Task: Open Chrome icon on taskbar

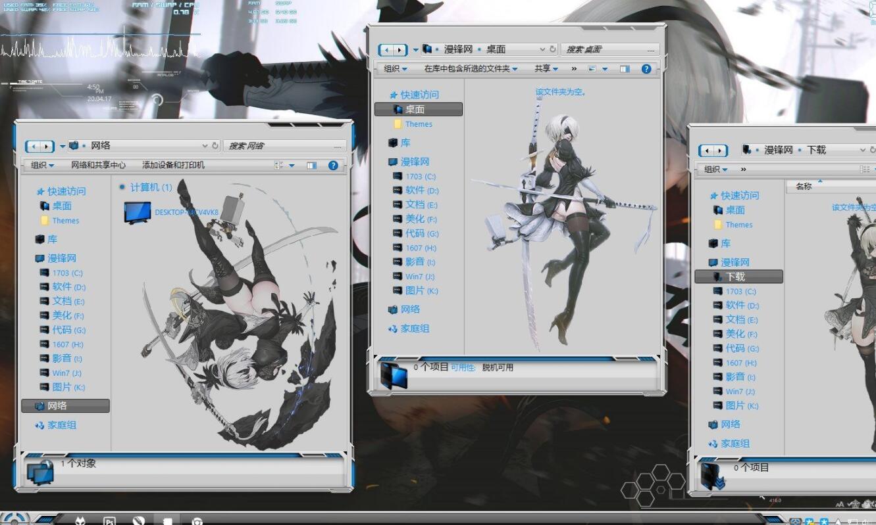Action: [196, 521]
